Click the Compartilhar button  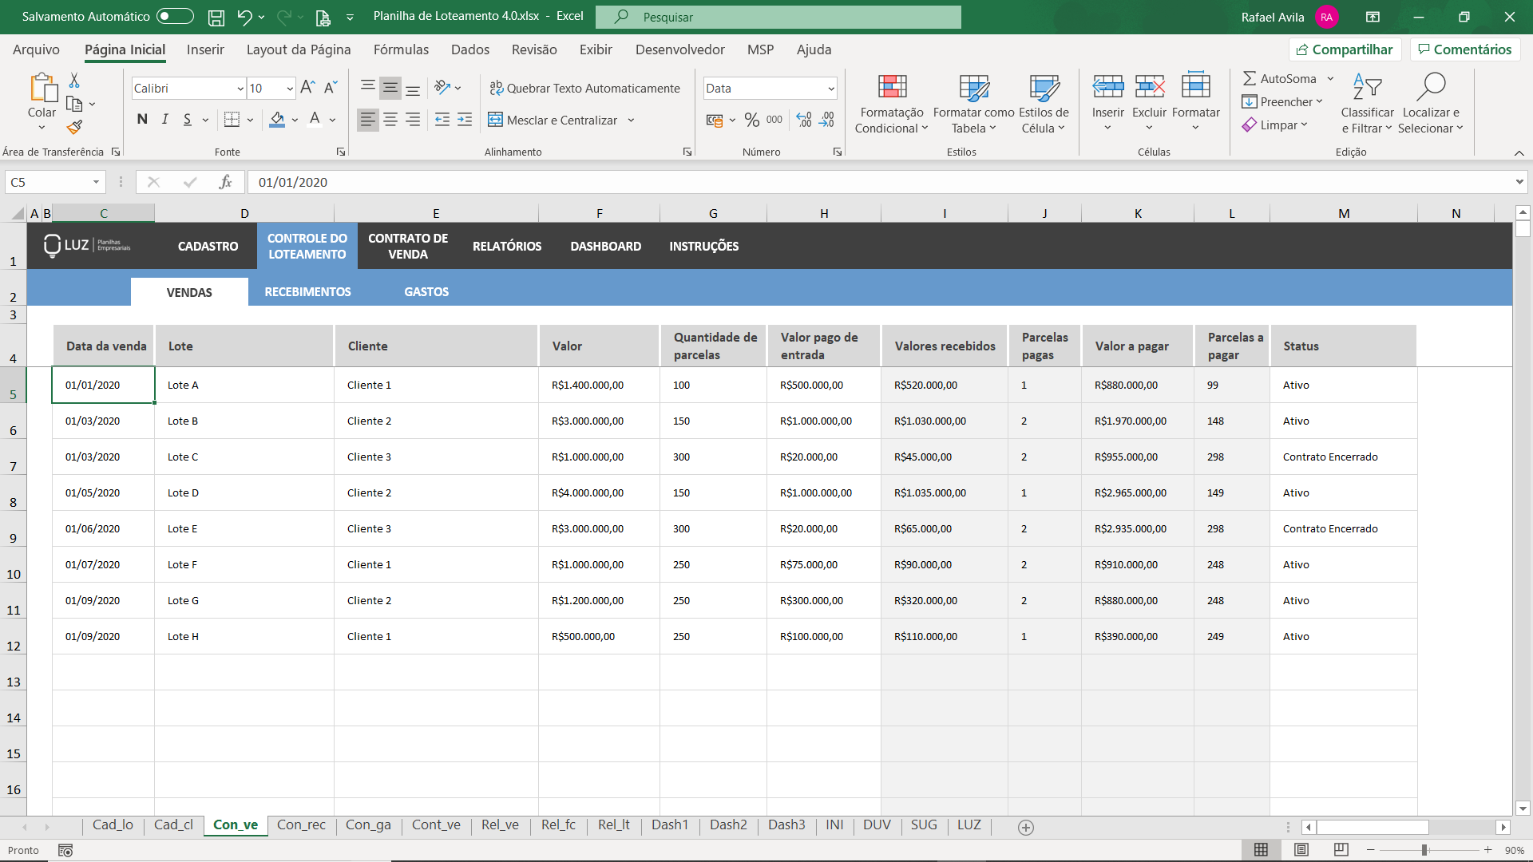1345,49
